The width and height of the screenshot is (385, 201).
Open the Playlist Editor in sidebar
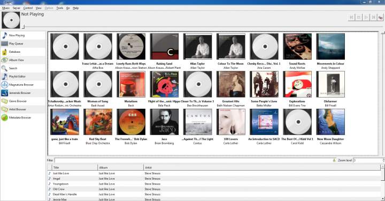click(22, 76)
